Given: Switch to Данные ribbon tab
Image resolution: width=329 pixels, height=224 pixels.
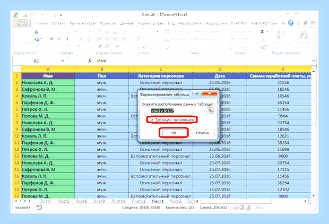Looking at the screenshot, I should point(127,23).
